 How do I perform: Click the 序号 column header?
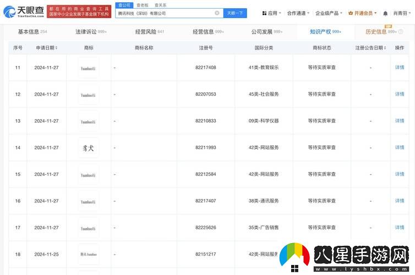18,48
